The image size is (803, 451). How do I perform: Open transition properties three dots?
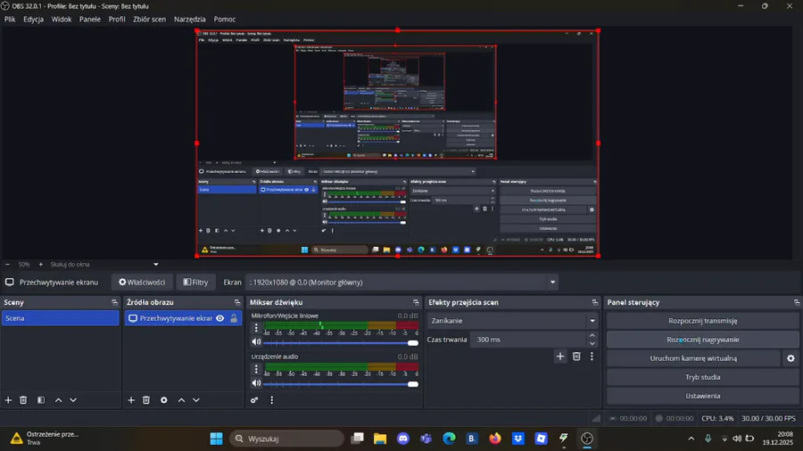click(x=592, y=357)
